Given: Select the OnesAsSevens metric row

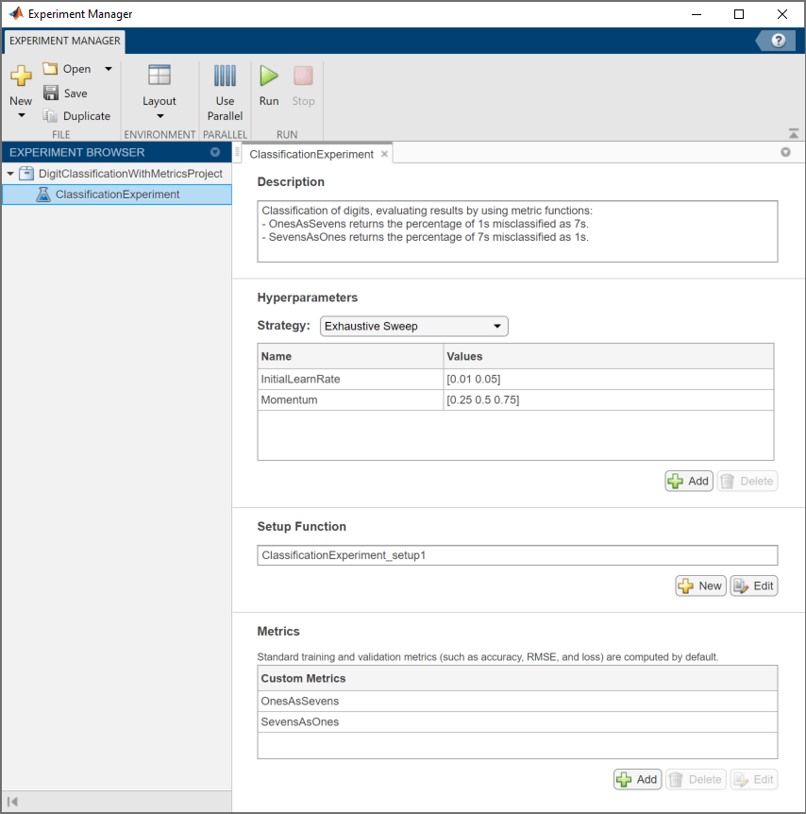Looking at the screenshot, I should pos(517,701).
